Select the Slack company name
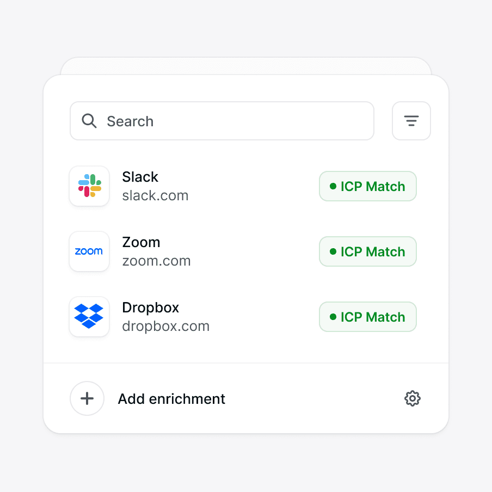The height and width of the screenshot is (492, 492). click(x=140, y=177)
